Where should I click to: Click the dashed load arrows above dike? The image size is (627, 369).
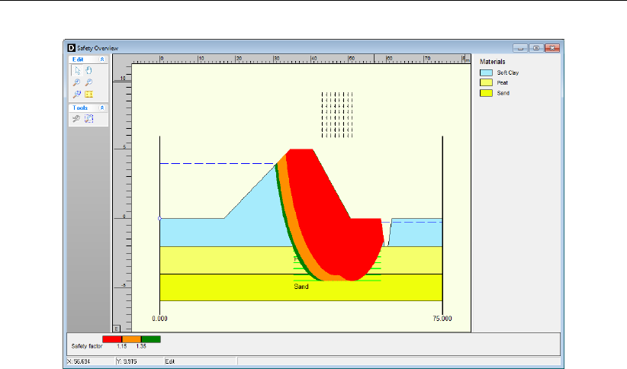(337, 115)
